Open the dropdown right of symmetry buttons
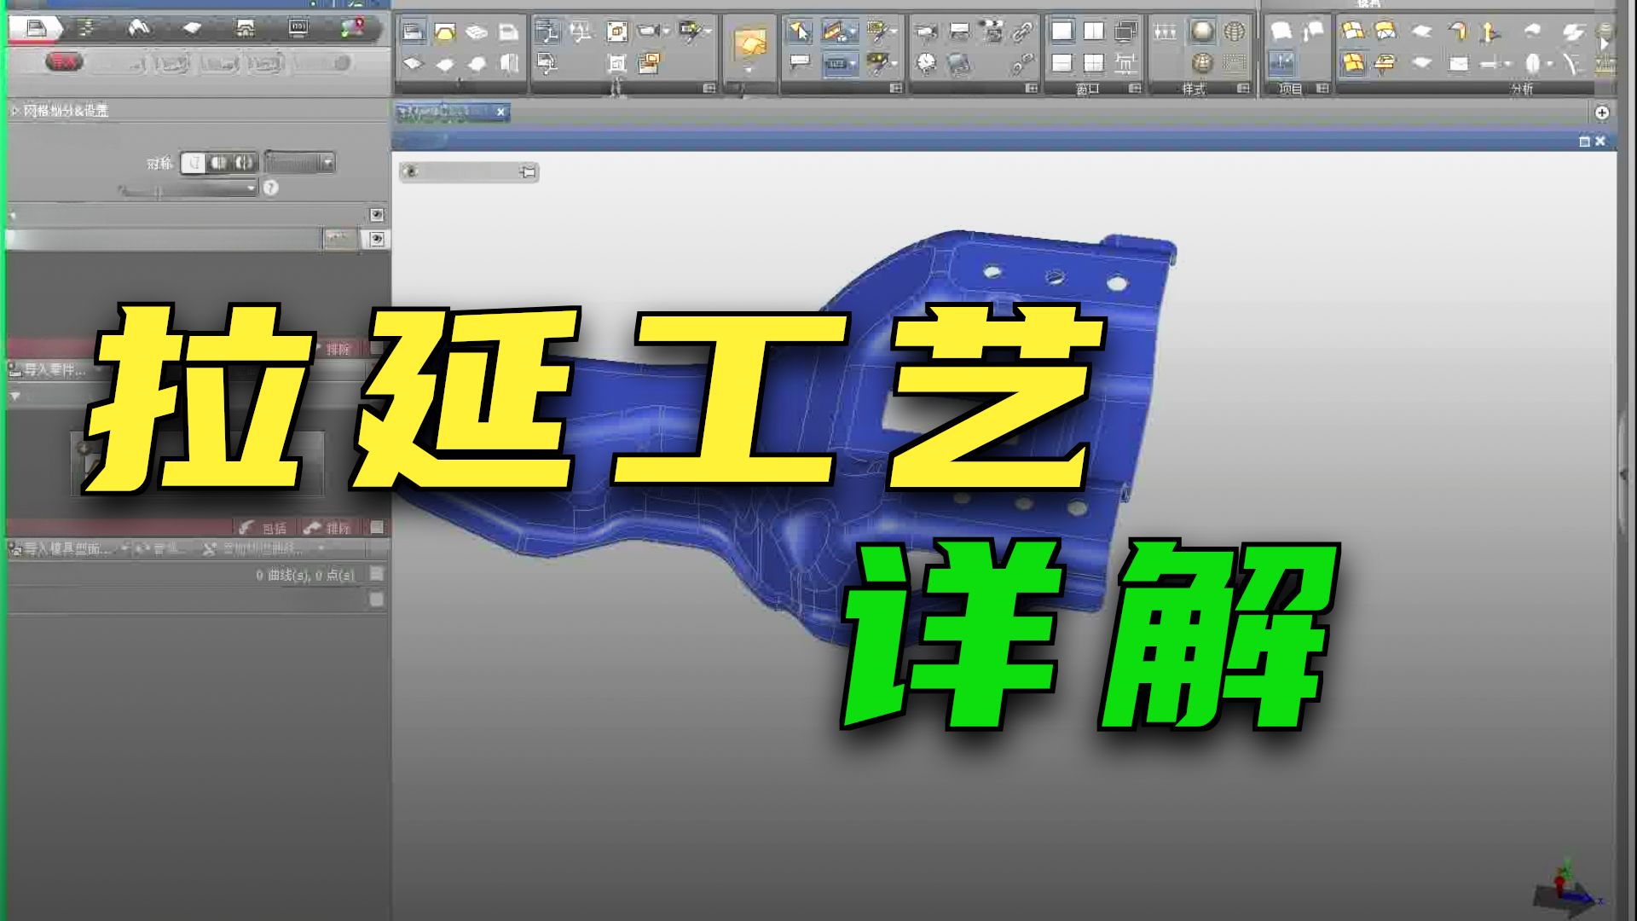1637x921 pixels. (x=299, y=163)
